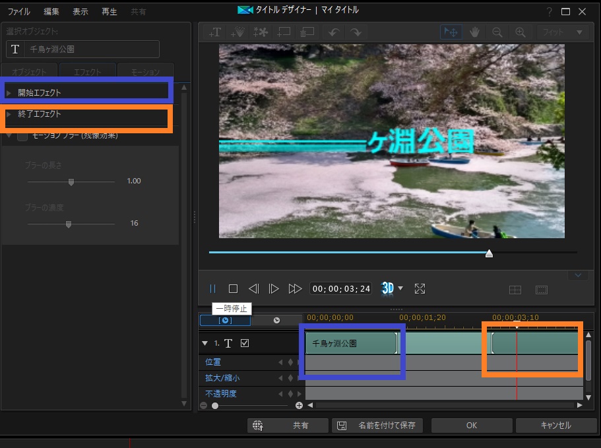Screen dimensions: 601x448
Task: Toggle the モーションブラー checkbox
Action: click(22, 136)
